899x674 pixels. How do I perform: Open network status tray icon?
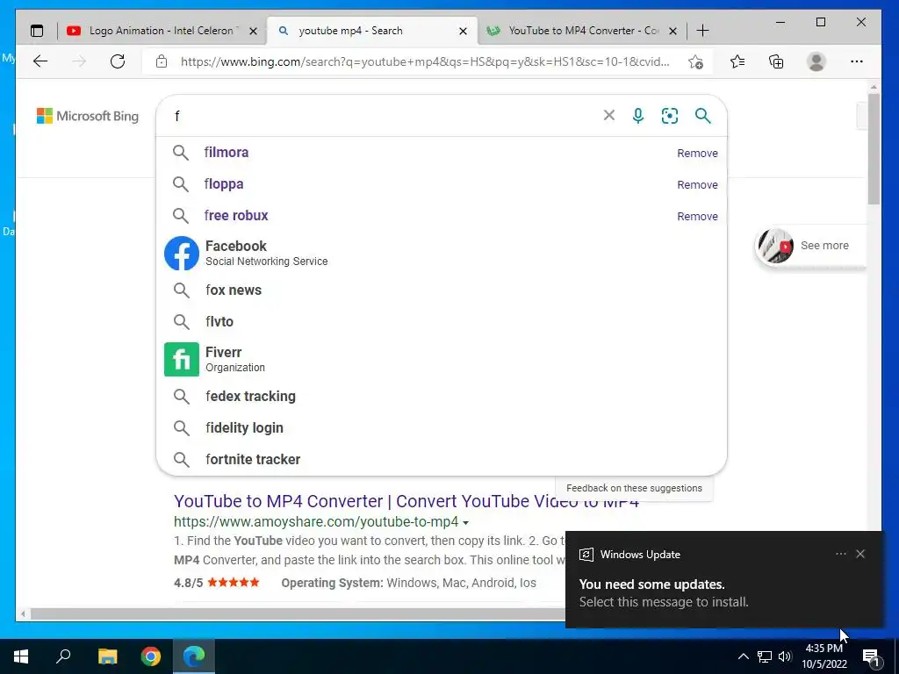click(765, 656)
